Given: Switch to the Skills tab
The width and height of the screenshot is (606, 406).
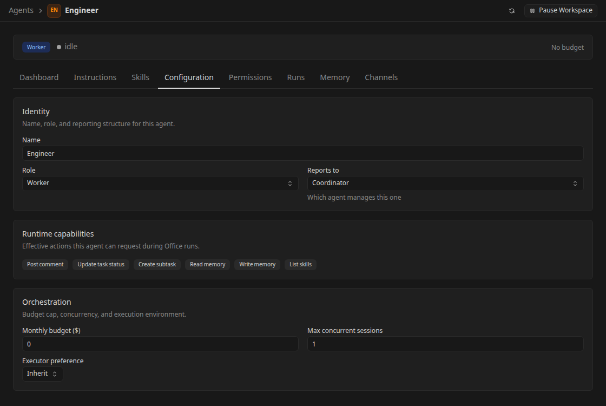Looking at the screenshot, I should click(x=140, y=77).
